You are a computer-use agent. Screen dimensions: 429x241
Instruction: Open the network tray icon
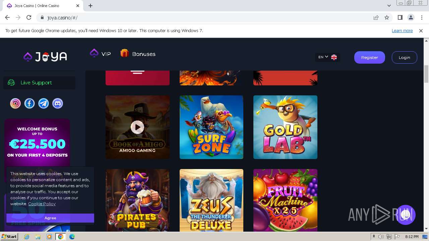pyautogui.click(x=389, y=237)
